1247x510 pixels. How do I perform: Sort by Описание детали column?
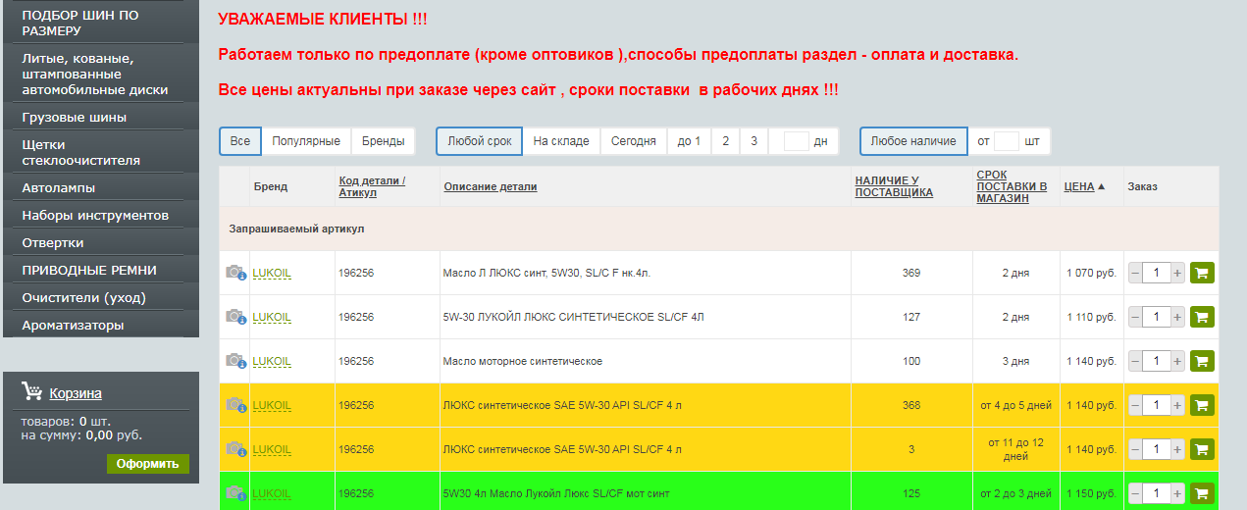[491, 186]
